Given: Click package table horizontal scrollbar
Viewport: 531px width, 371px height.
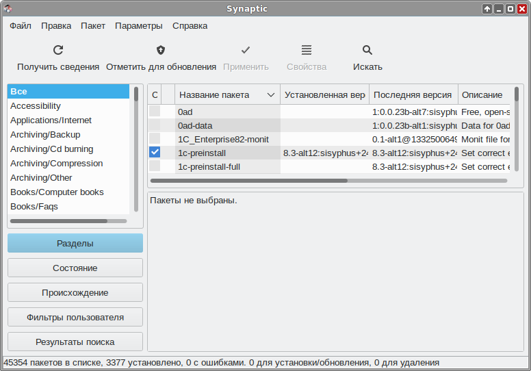Looking at the screenshot, I should (x=328, y=181).
